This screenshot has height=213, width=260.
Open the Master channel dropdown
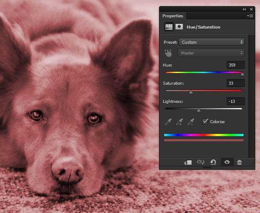tap(211, 53)
